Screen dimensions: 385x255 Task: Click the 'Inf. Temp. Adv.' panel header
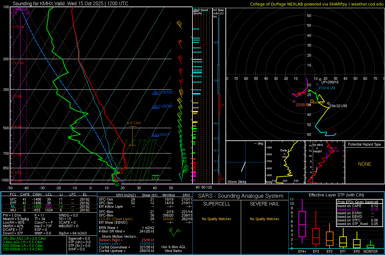[219, 13]
